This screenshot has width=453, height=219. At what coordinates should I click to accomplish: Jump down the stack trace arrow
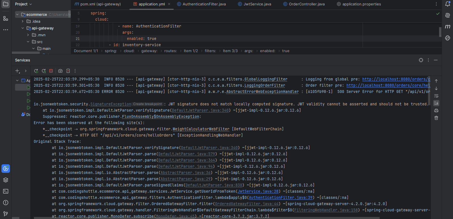(x=436, y=88)
